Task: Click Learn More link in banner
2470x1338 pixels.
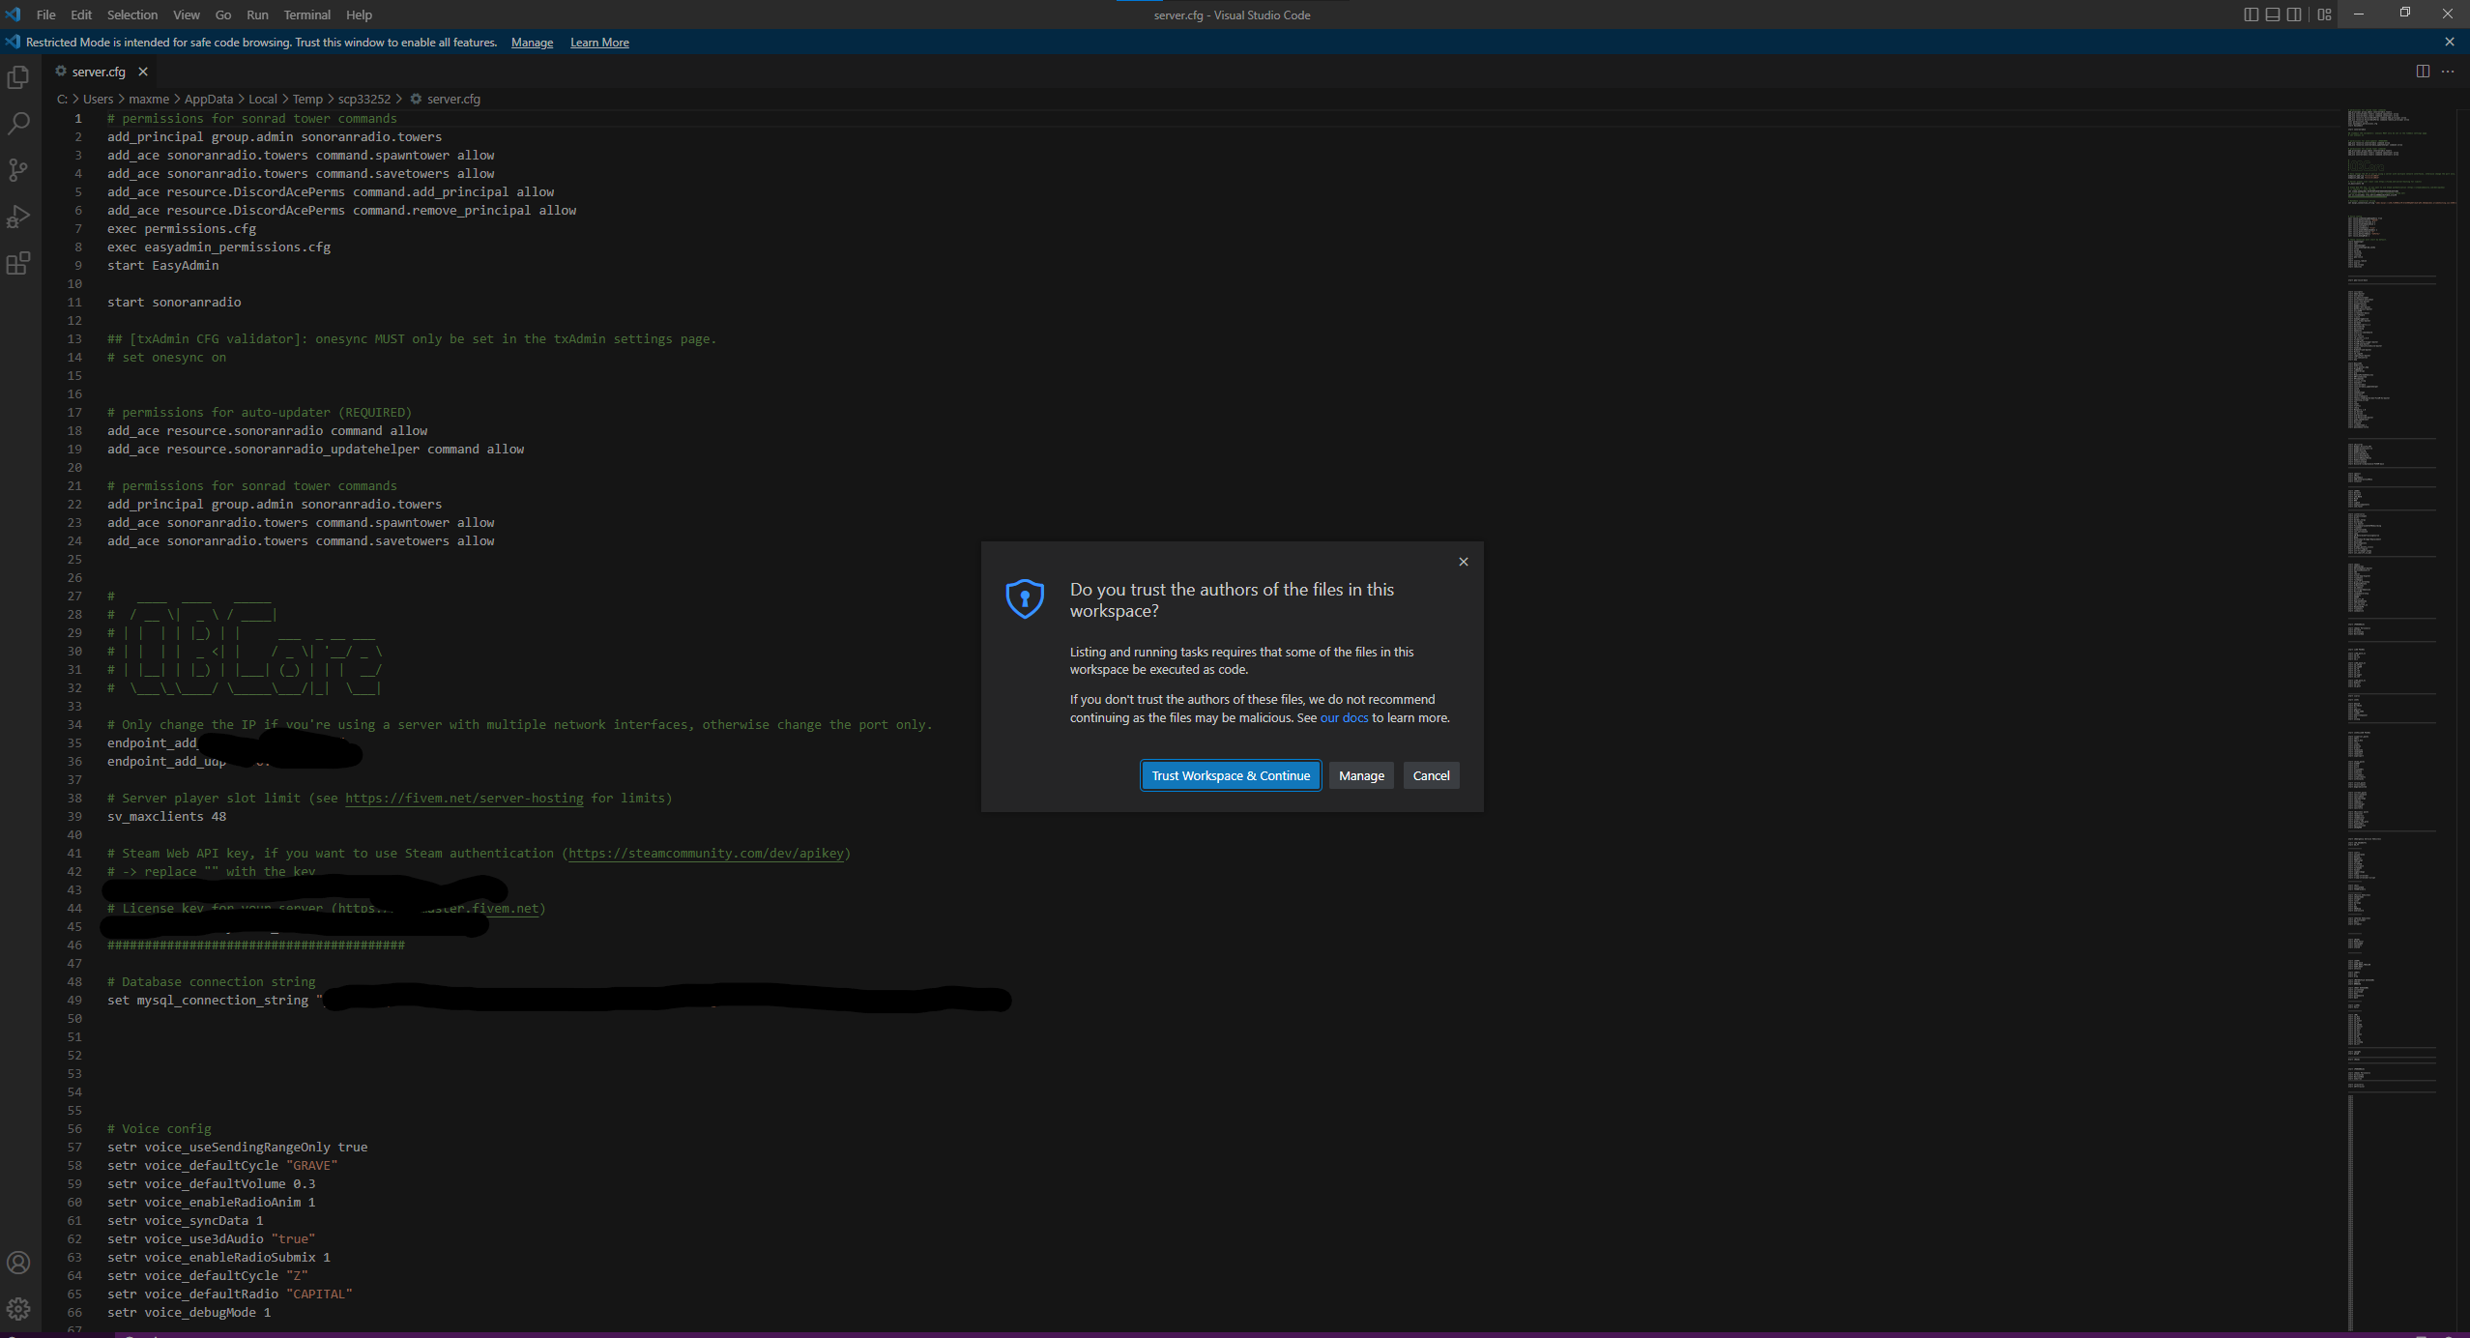Action: click(599, 43)
